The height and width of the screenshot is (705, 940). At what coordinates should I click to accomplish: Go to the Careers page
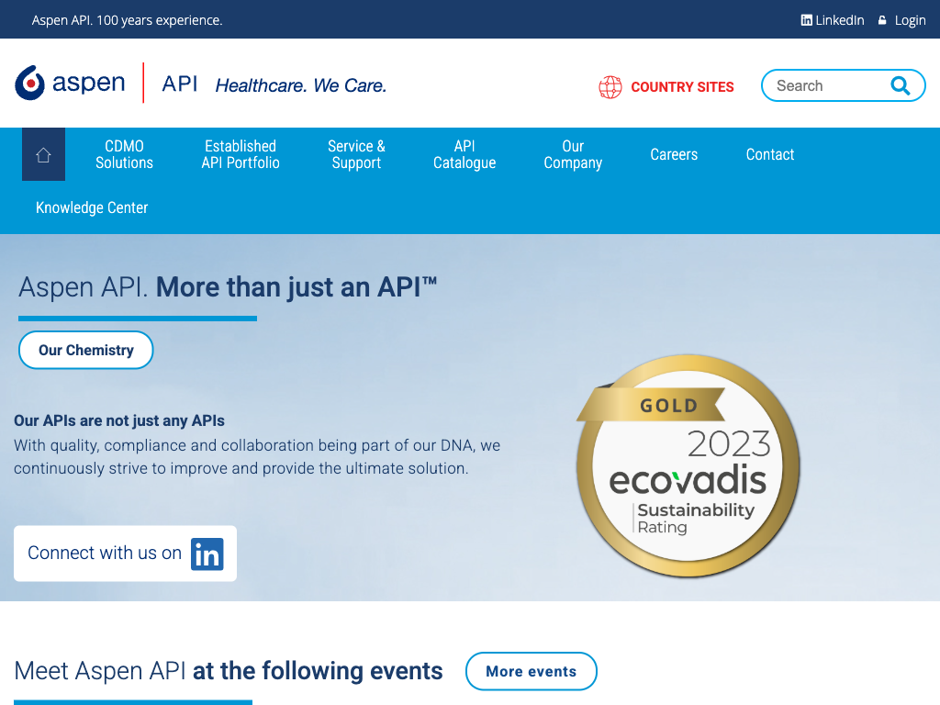tap(674, 154)
